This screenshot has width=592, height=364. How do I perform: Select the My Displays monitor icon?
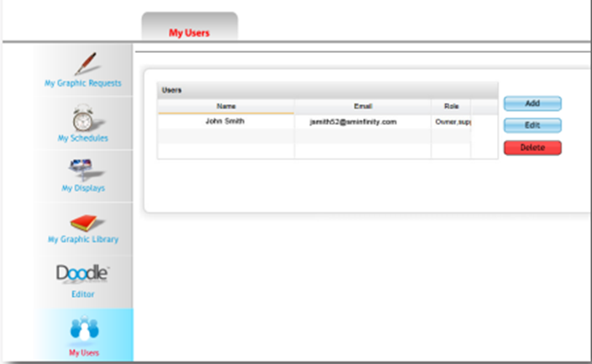83,169
